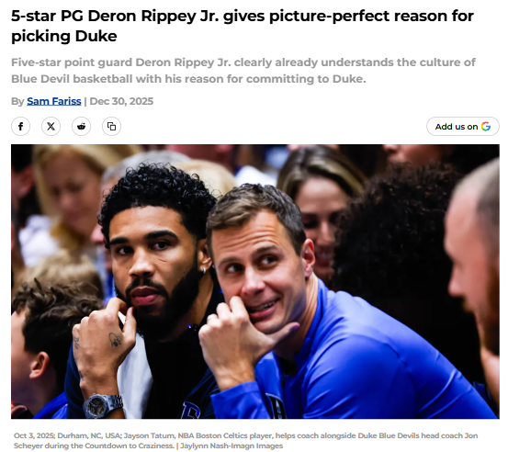Open the hero photo of the courtside crowd
Image resolution: width=508 pixels, height=452 pixels.
(x=255, y=281)
